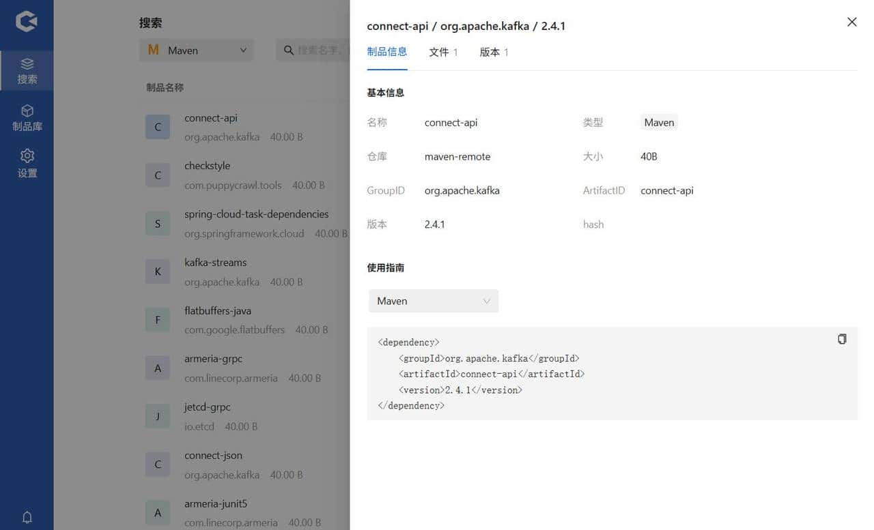Open the 搜索 section in the sidebar
Screen dimensions: 874x530
[x=27, y=71]
